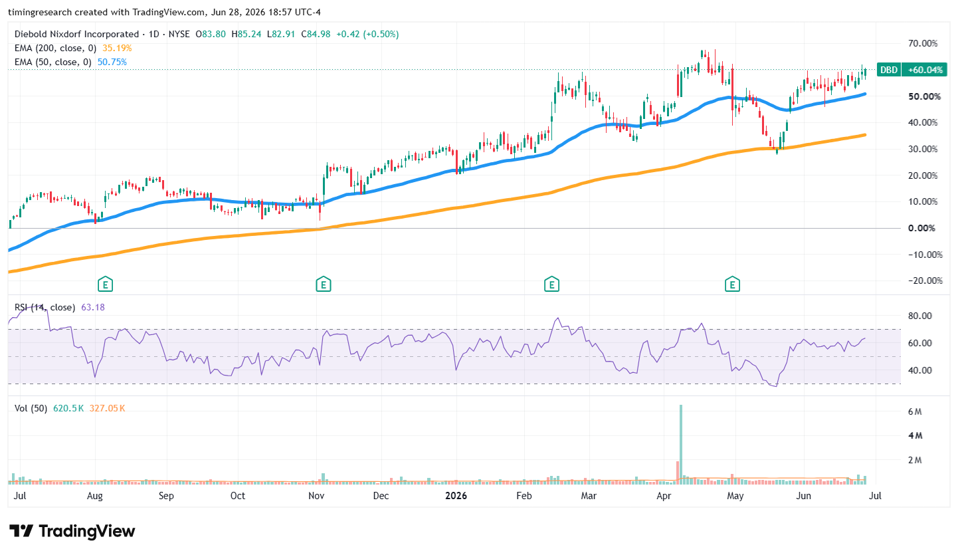The height and width of the screenshot is (555, 958).
Task: Click the 6 M volume scale label
Action: 914,411
